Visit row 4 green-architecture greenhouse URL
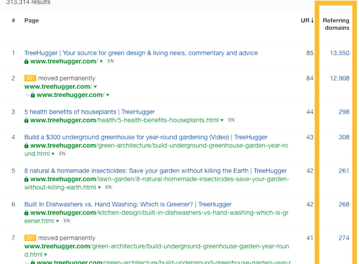The height and width of the screenshot is (264, 359). [156, 150]
